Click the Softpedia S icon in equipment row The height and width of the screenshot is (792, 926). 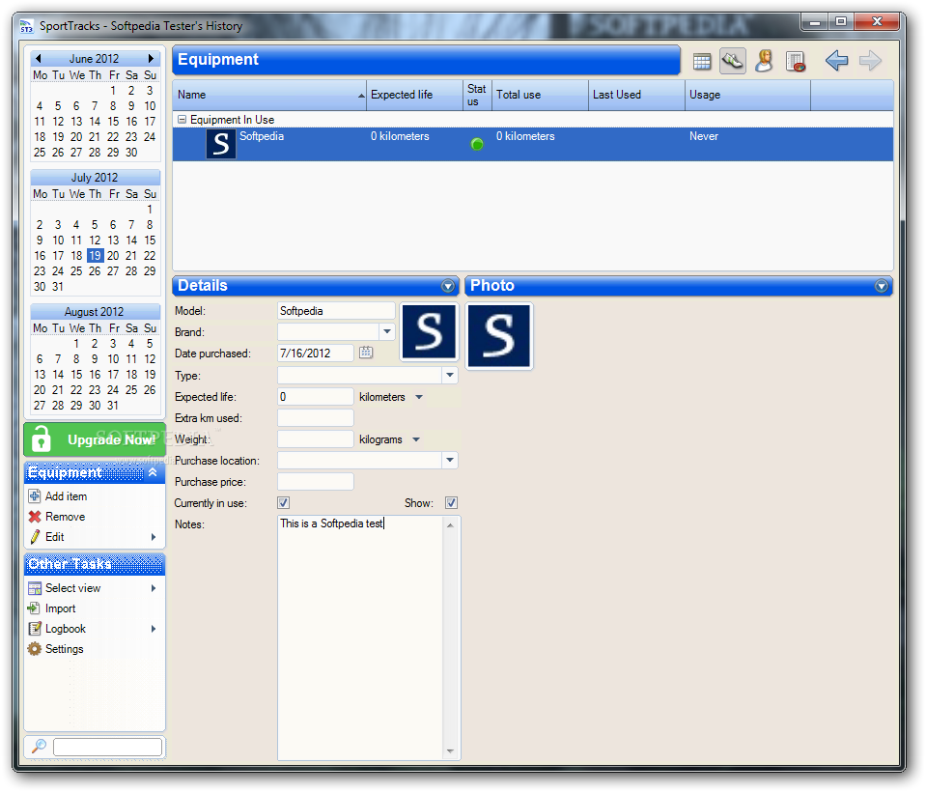220,144
